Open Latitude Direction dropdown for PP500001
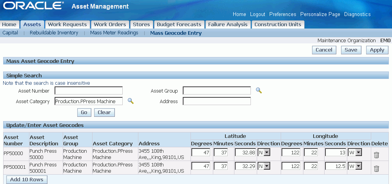This screenshot has width=392, height=184. (x=264, y=166)
